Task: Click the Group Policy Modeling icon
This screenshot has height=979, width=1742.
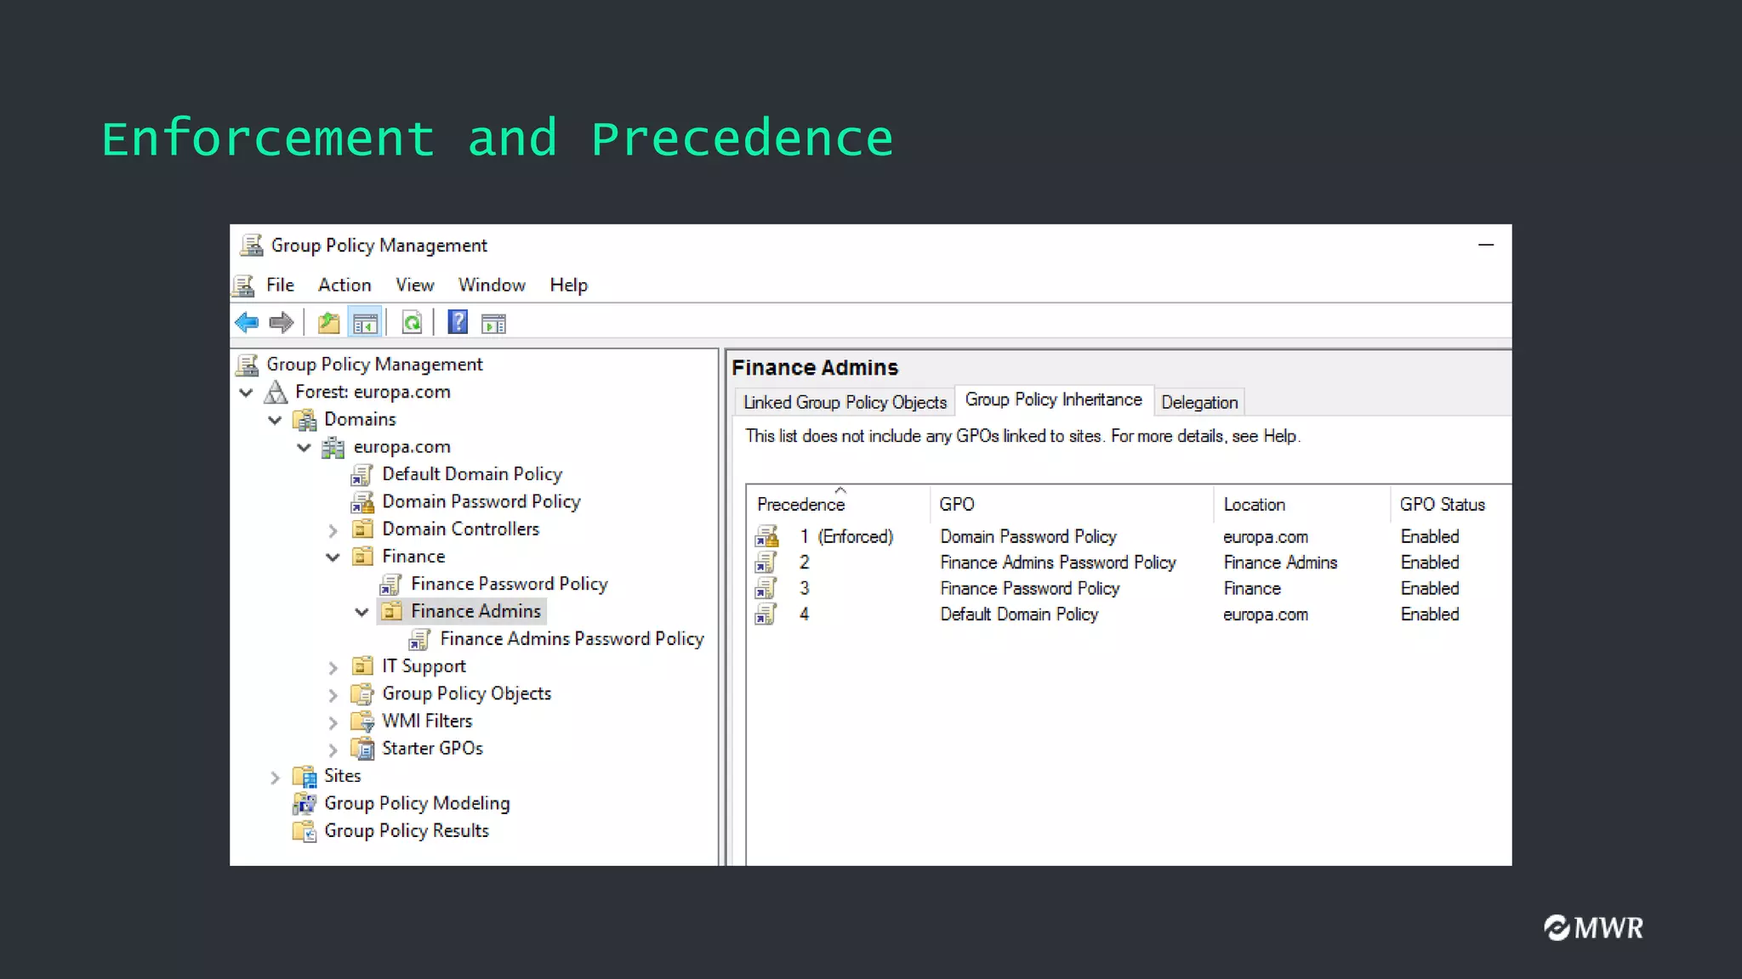Action: point(305,803)
